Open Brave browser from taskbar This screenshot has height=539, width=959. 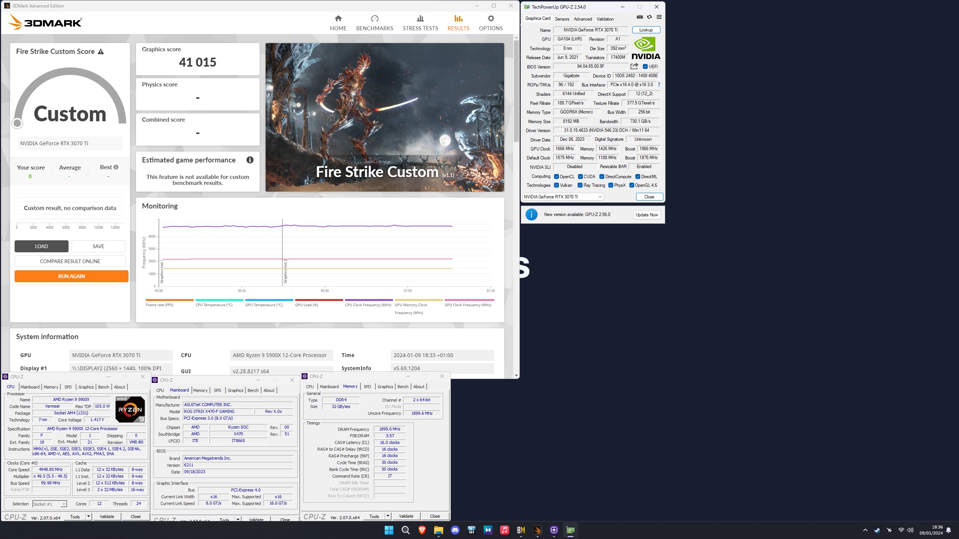(x=422, y=530)
